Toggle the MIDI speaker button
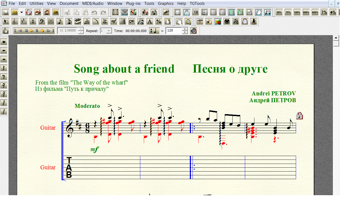Screen dimensions: 347x221 [194, 31]
